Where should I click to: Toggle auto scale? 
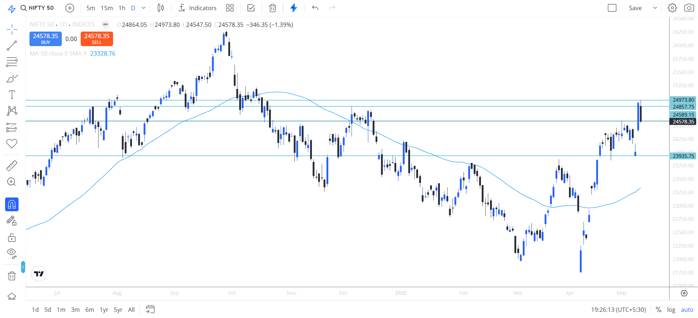[687, 310]
